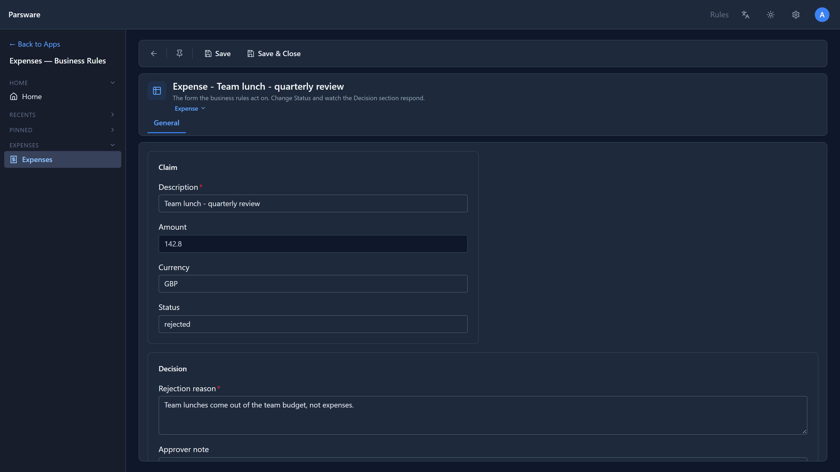
Task: Click the Decision section heading
Action: coord(172,369)
